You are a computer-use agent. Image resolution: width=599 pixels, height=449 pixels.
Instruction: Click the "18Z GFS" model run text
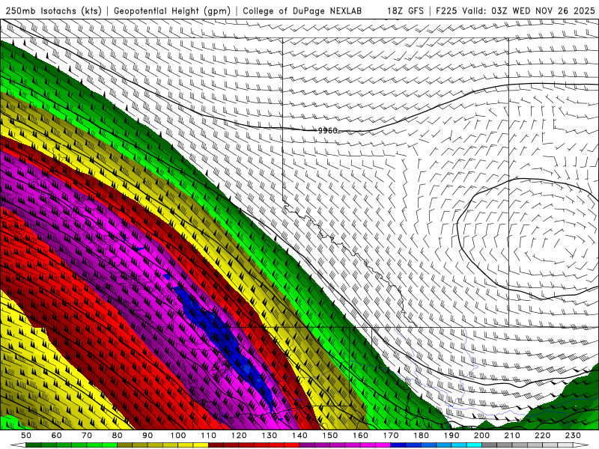point(405,11)
